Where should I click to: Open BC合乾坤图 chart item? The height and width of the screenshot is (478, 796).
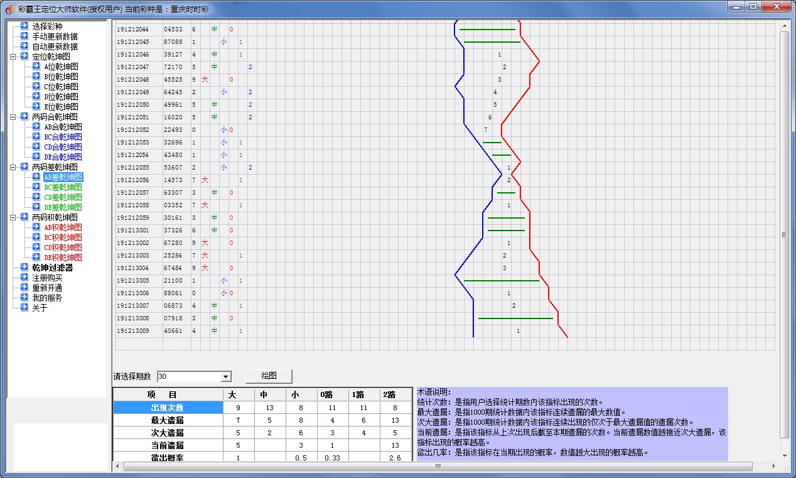[63, 137]
